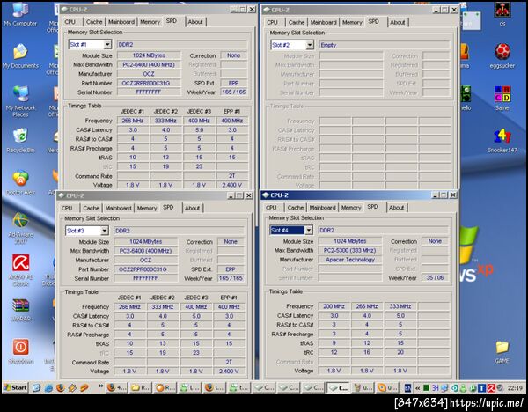Launch WinRAR from the desktop
Image resolution: width=528 pixels, height=412 pixels.
click(19, 306)
